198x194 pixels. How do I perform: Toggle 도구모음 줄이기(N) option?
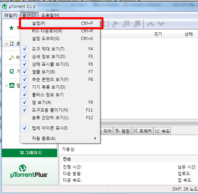click(x=60, y=110)
